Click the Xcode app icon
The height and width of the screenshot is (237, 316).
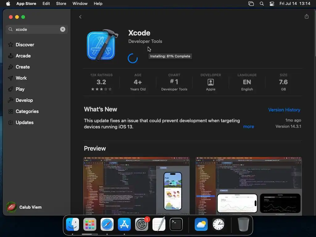[102, 45]
